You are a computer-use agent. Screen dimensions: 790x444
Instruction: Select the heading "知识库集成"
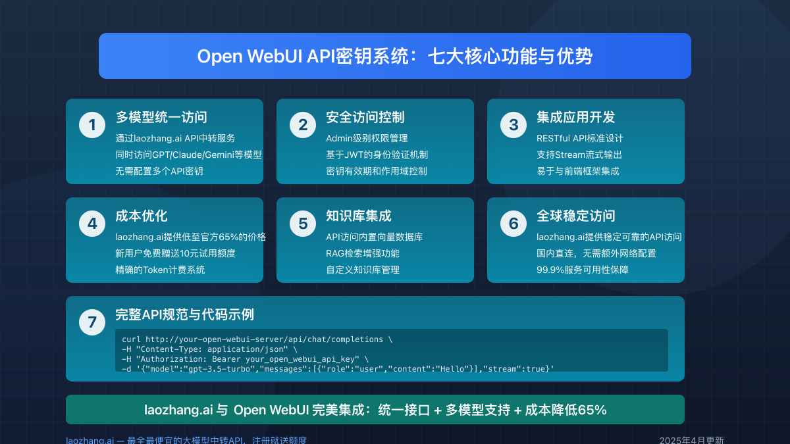359,216
